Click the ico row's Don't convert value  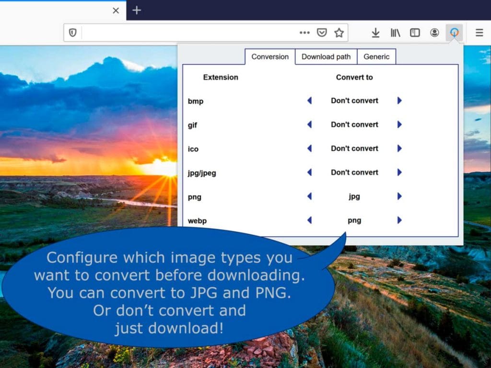354,149
